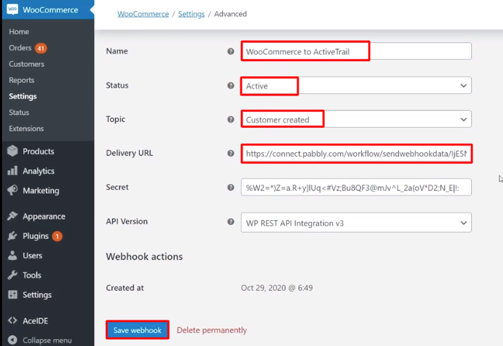Show help tooltip for API Version
The height and width of the screenshot is (346, 503).
(231, 221)
